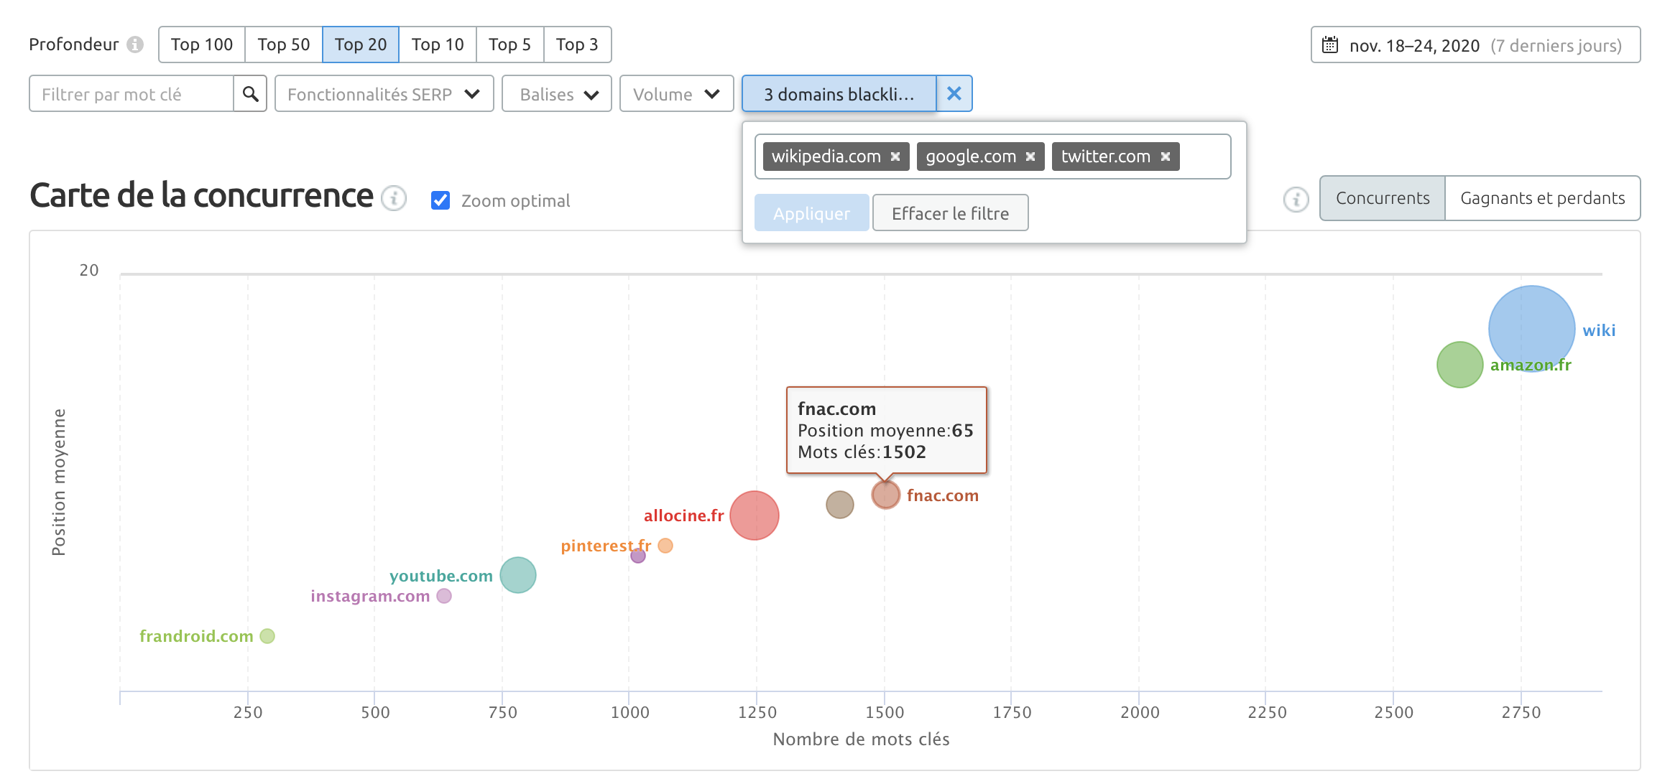Image resolution: width=1670 pixels, height=784 pixels.
Task: Click the info icon next to Profondeur
Action: (x=135, y=45)
